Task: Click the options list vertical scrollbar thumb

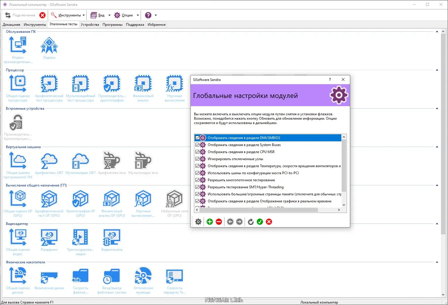Action: click(x=344, y=165)
